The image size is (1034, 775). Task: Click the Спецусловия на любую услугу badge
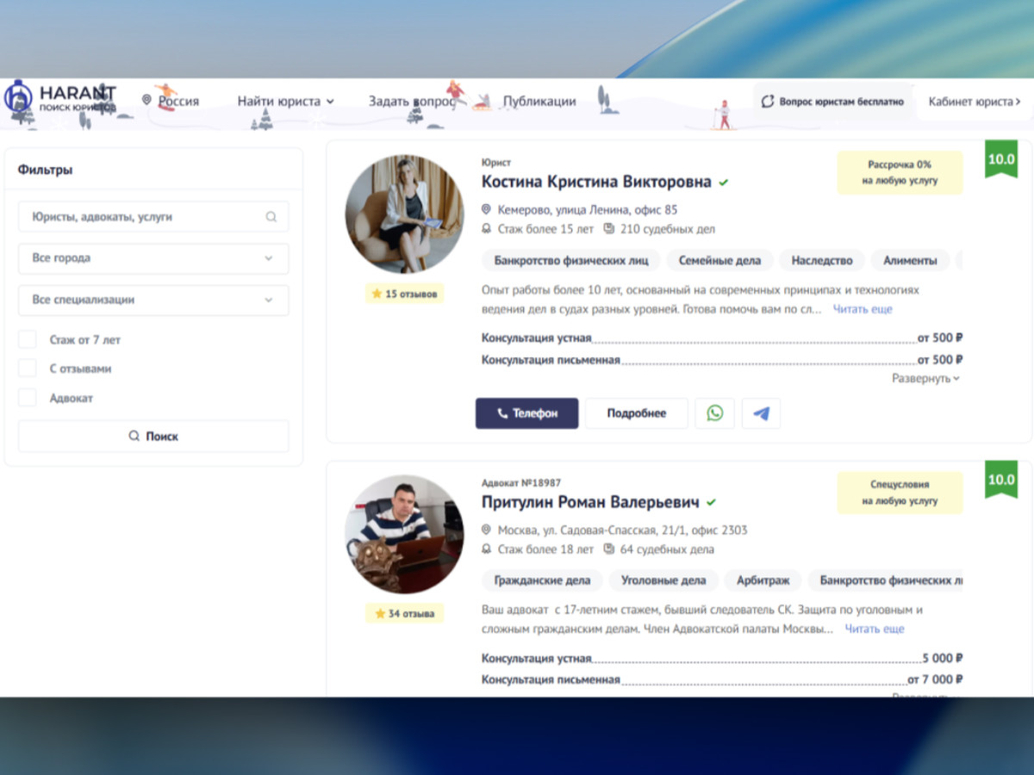pyautogui.click(x=900, y=493)
